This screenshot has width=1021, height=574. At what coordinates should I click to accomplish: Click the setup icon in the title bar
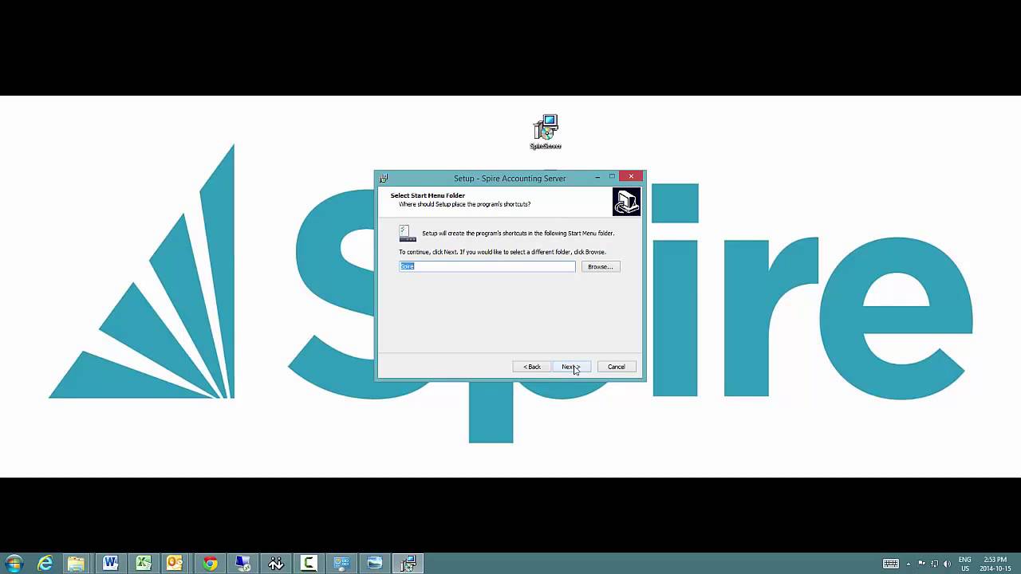coord(384,179)
